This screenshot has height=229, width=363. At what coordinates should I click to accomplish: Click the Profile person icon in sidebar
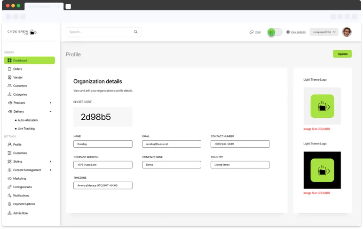[x=9, y=145]
